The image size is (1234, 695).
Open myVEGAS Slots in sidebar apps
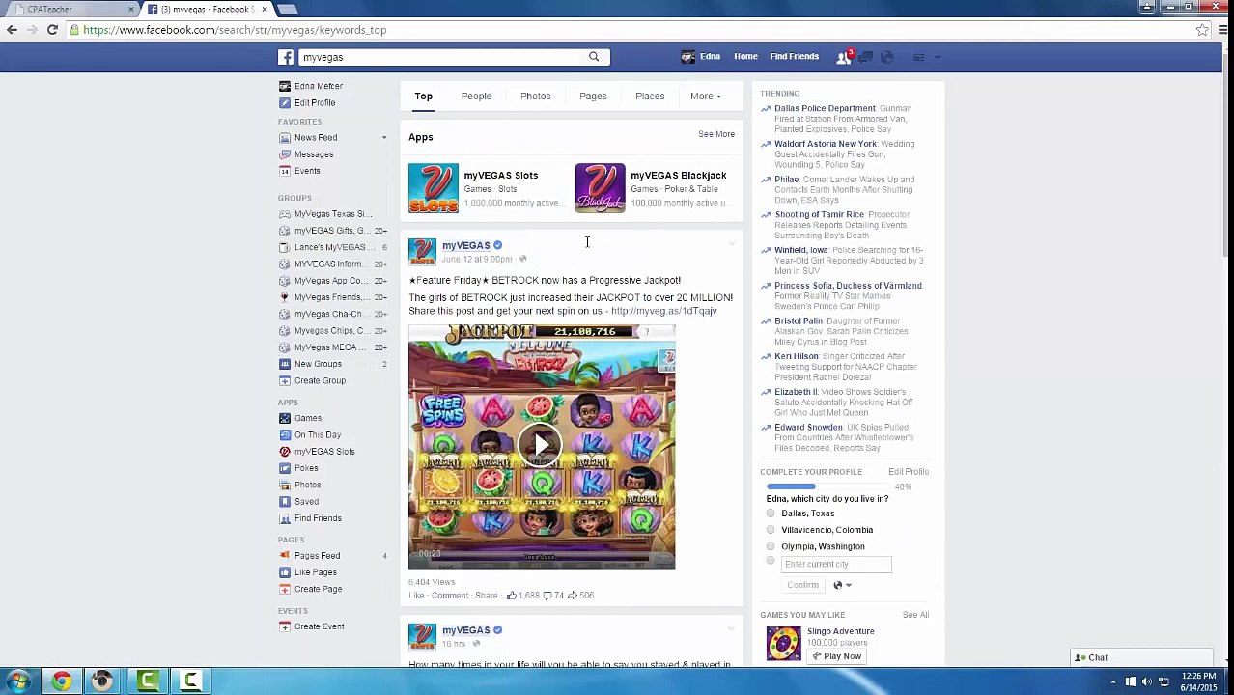tap(323, 452)
